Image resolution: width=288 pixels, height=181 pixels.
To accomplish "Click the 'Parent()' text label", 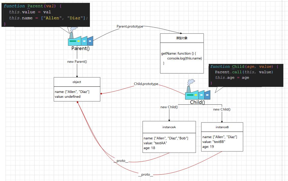I will tap(80, 49).
